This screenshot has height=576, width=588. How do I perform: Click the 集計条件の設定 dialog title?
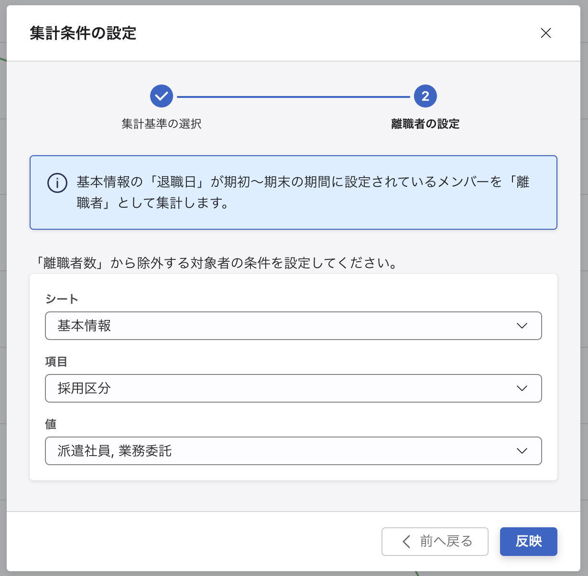[x=83, y=33]
